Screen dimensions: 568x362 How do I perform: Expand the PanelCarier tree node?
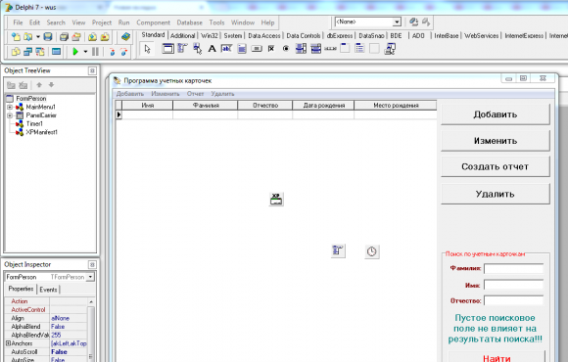(x=10, y=115)
